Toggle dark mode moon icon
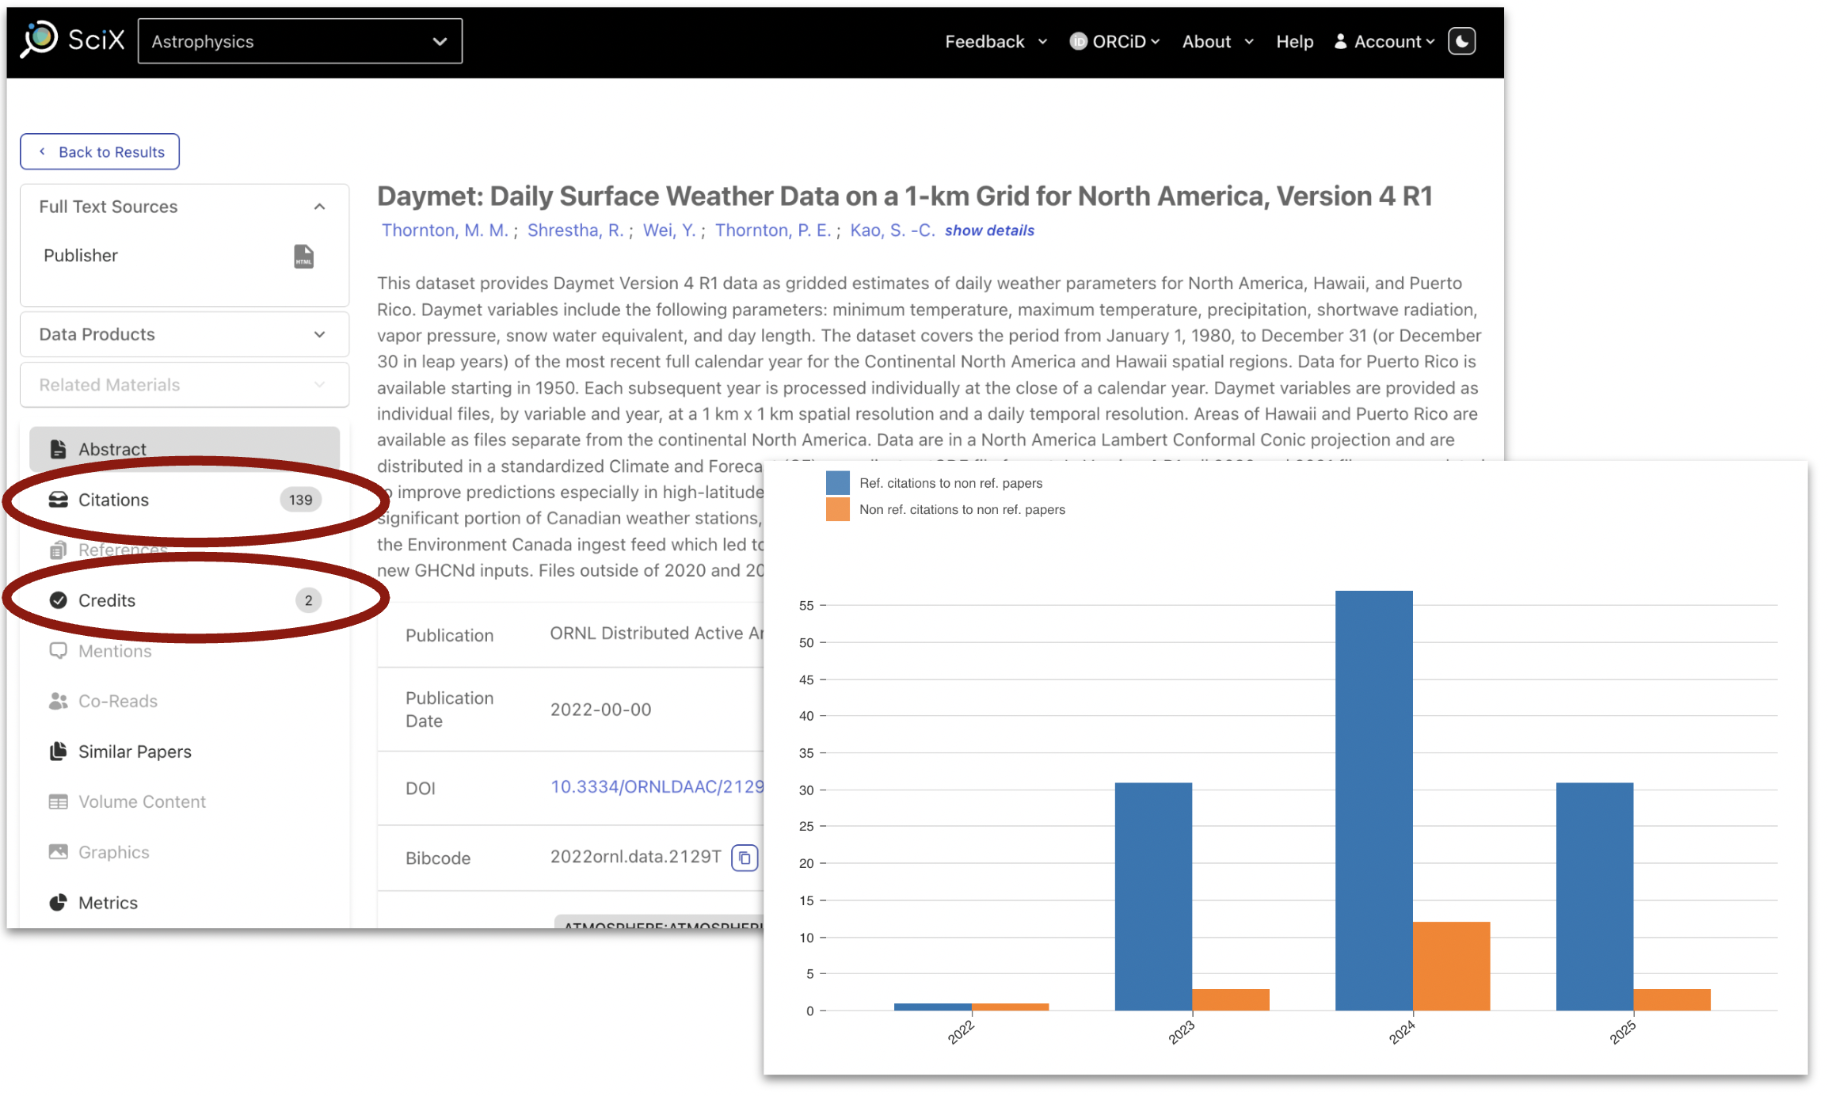The height and width of the screenshot is (1096, 1828). pos(1461,41)
